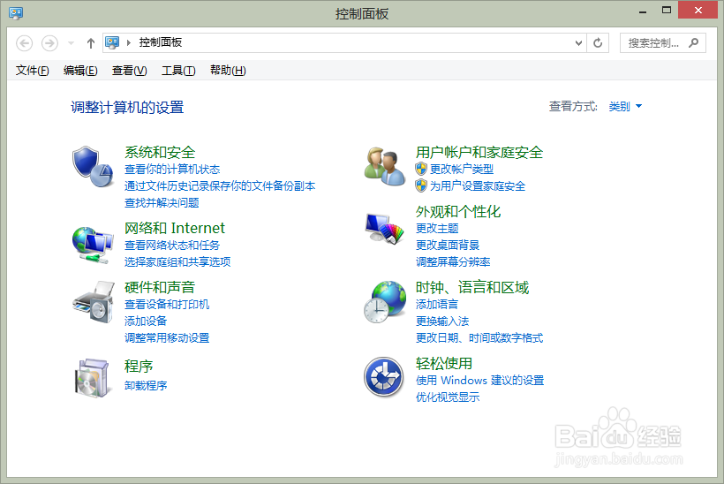Screen dimensions: 724x484
Task: Click 优化视觉显示 link
Action: point(448,397)
